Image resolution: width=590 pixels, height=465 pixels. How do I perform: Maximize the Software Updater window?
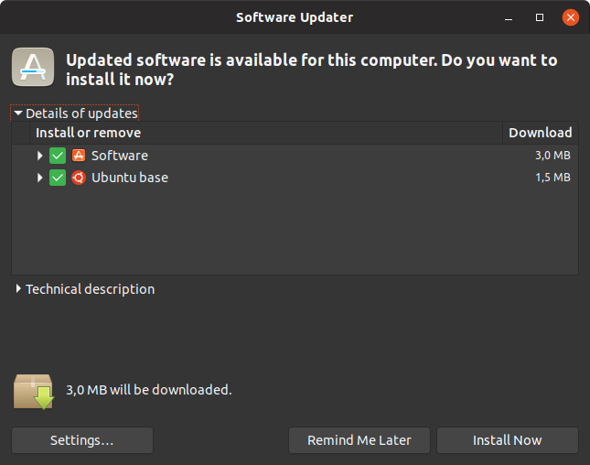coord(540,17)
